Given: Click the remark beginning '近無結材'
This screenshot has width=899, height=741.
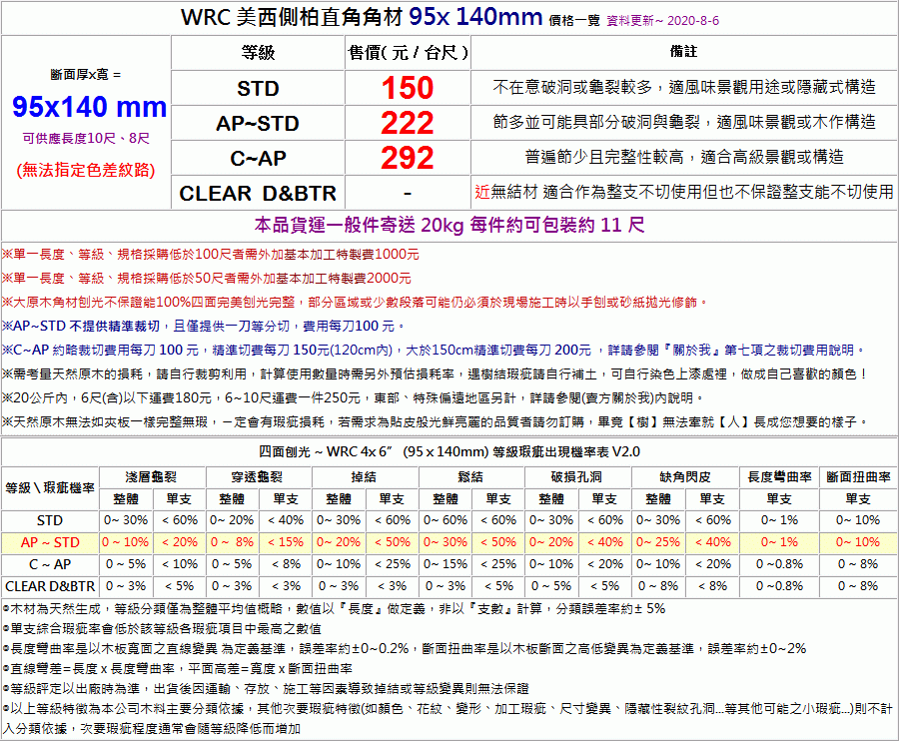Looking at the screenshot, I should click(684, 192).
